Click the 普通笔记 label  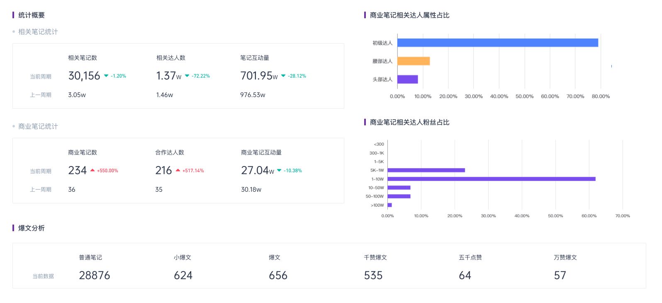(x=90, y=257)
